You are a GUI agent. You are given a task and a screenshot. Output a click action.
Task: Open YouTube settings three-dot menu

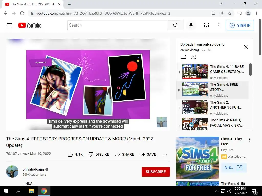pyautogui.click(x=219, y=25)
